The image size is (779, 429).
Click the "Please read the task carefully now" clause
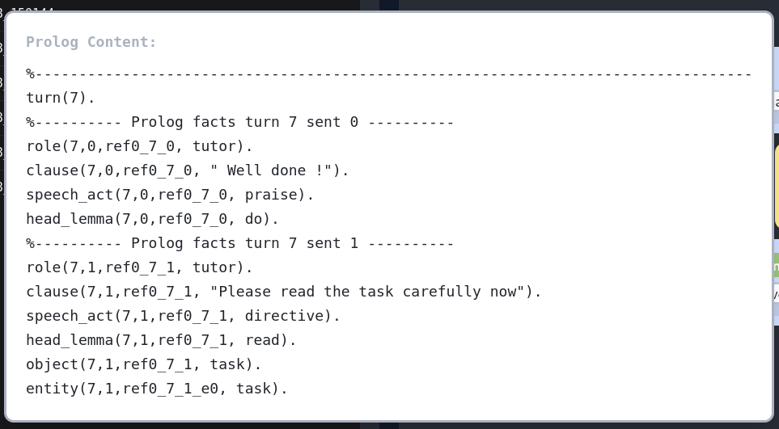[x=284, y=292]
